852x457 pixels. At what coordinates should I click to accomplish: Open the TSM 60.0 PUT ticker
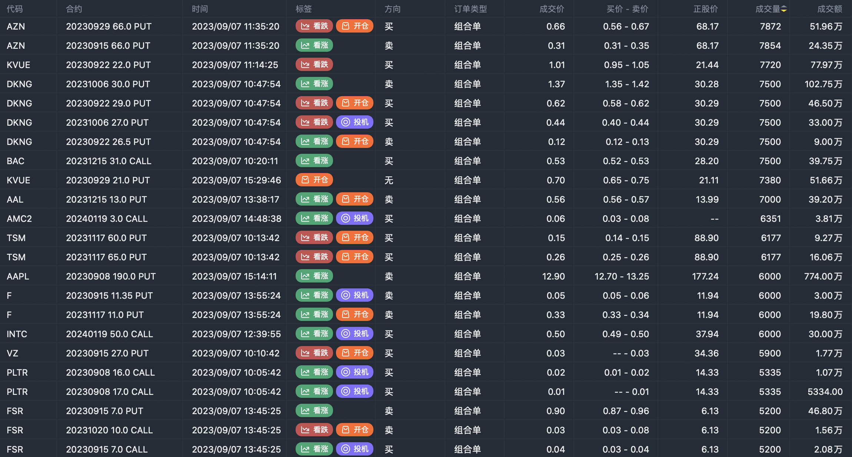pyautogui.click(x=16, y=238)
